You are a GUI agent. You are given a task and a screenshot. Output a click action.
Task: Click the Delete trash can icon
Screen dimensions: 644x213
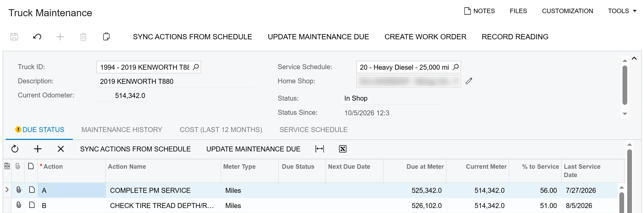pos(83,37)
